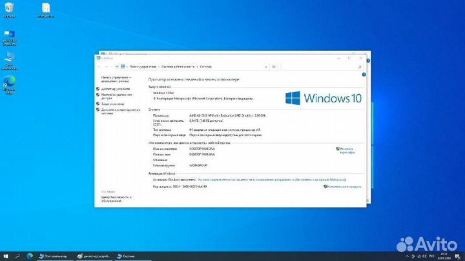Show hidden system tray icons
The width and height of the screenshot is (465, 261).
[407, 256]
